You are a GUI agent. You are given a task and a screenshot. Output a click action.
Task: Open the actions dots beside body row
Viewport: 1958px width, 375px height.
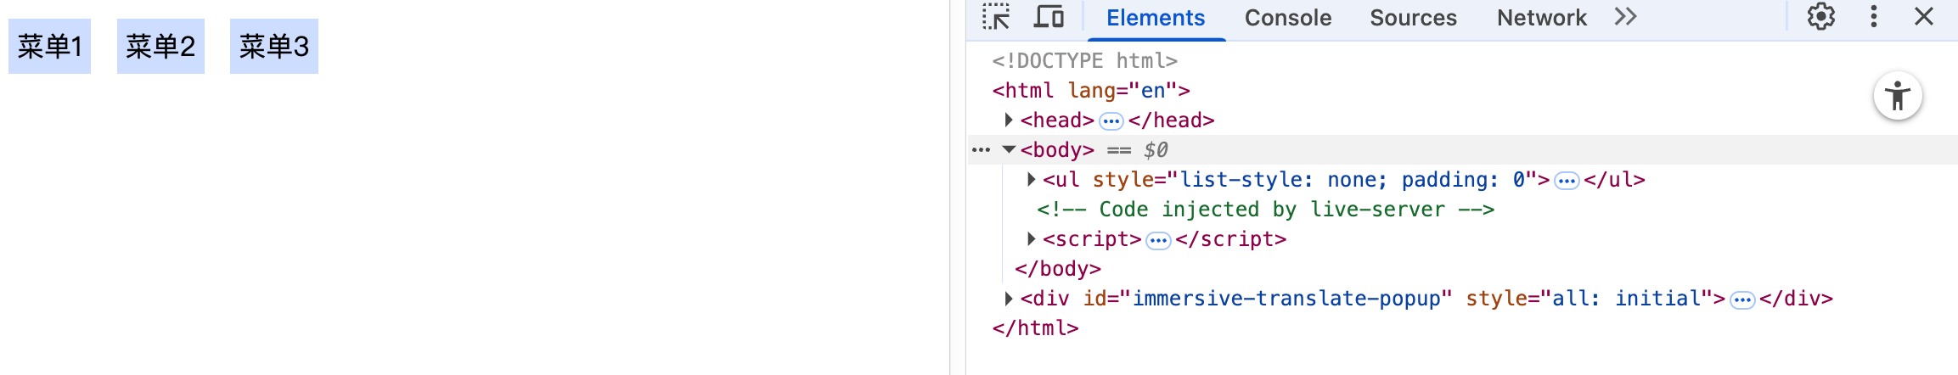[981, 150]
